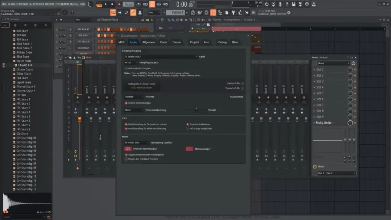Click the save project floppy icon

tap(294, 4)
